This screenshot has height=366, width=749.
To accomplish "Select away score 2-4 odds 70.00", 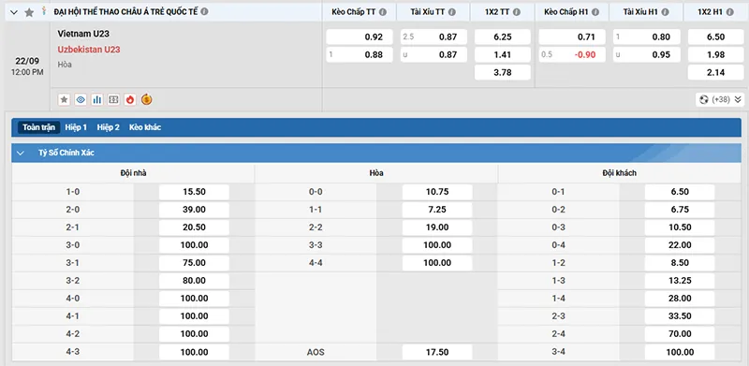I will (680, 333).
